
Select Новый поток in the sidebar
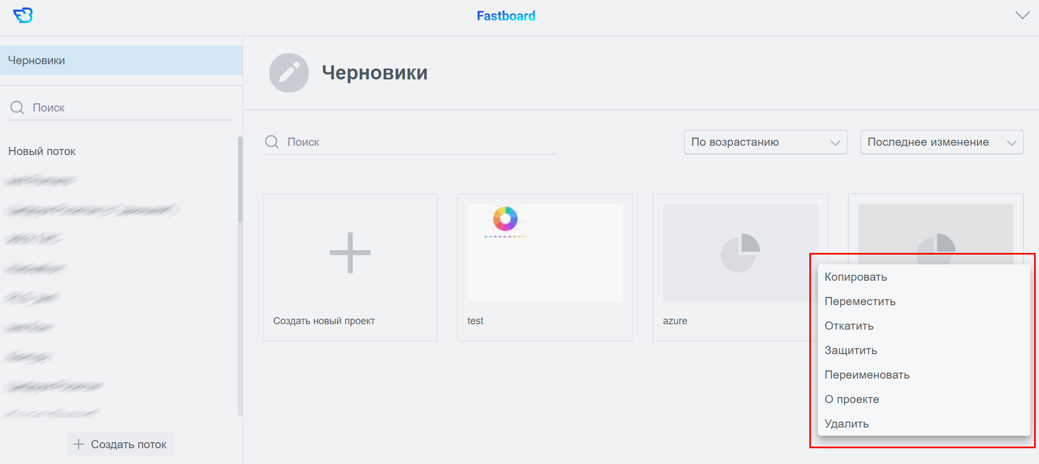click(x=42, y=151)
